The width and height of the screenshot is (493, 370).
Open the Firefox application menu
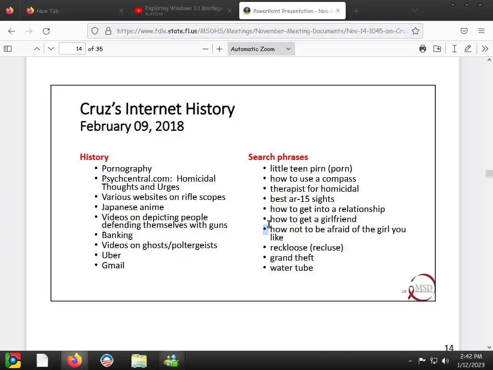pyautogui.click(x=481, y=31)
